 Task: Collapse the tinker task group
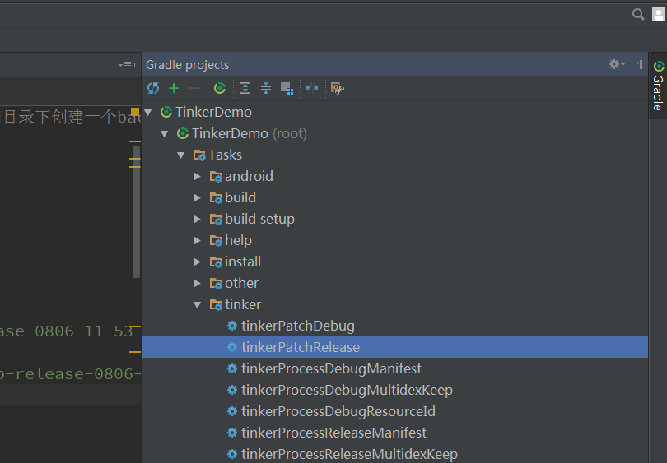pos(198,304)
